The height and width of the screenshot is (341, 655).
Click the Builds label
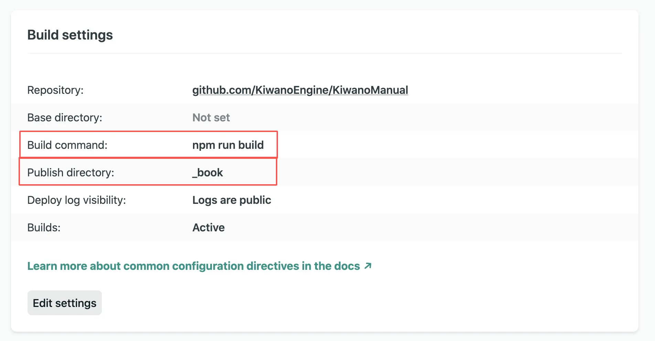point(44,228)
